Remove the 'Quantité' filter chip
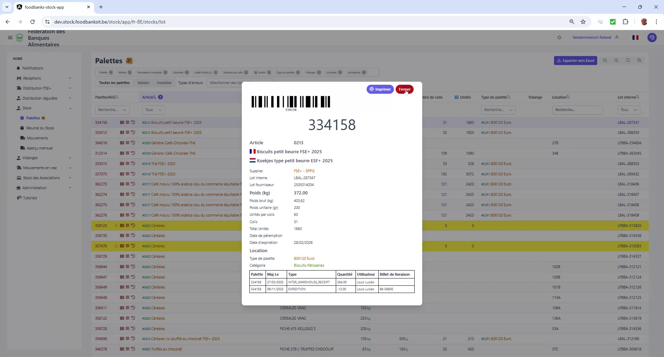This screenshot has width=664, height=357. [187, 72]
